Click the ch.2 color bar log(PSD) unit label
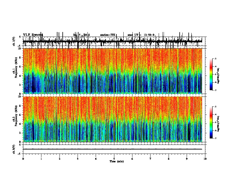The width and height of the screenshot is (231, 178). point(218,124)
